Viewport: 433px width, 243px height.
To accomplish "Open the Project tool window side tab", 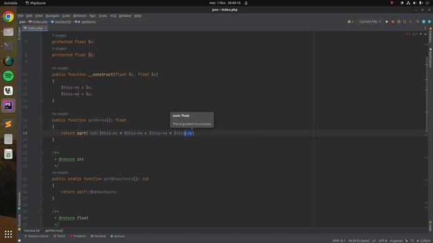I will [x=19, y=33].
